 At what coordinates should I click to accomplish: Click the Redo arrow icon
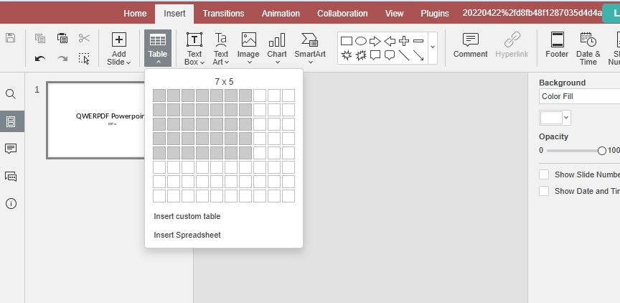[62, 59]
